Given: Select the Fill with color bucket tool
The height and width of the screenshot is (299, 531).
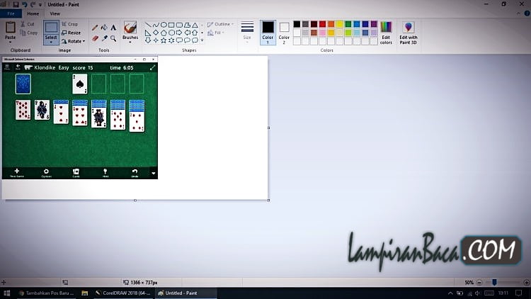Looking at the screenshot, I should coord(104,28).
